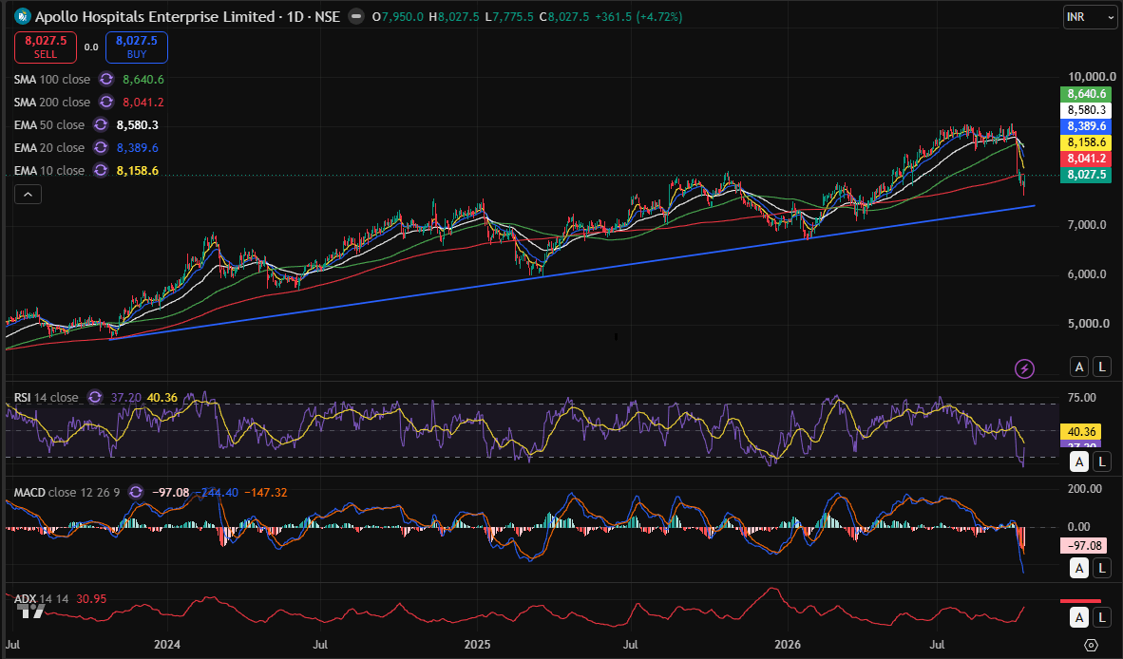Toggle log scale L on MACD pane

(1102, 568)
